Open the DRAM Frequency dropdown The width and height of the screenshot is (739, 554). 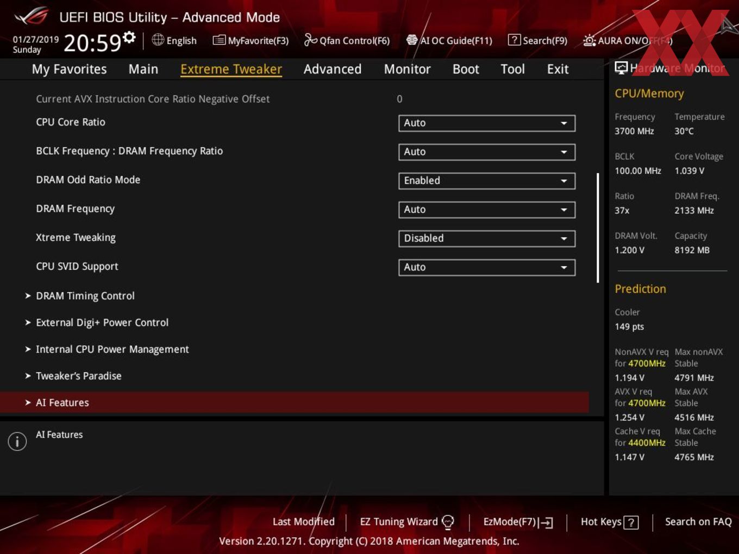coord(487,209)
